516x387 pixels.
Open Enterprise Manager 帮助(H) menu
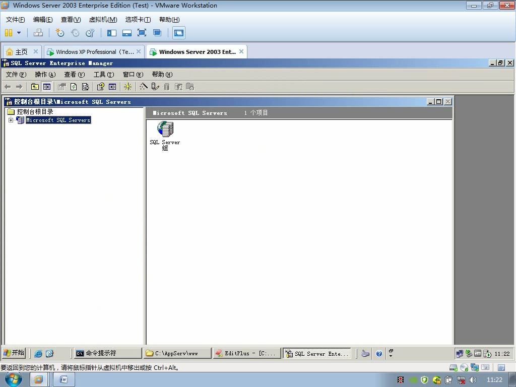point(162,75)
